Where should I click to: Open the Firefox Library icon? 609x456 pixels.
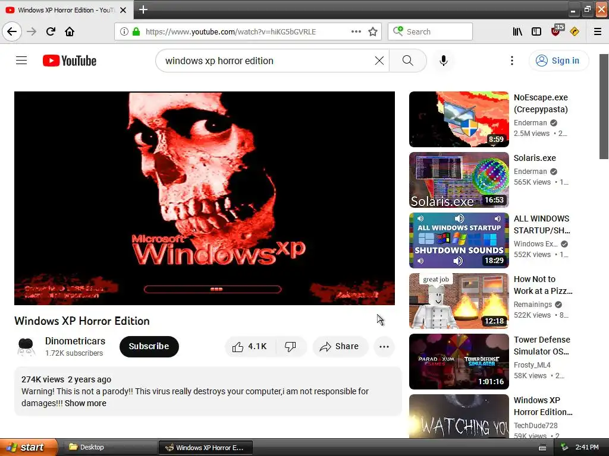pos(517,31)
